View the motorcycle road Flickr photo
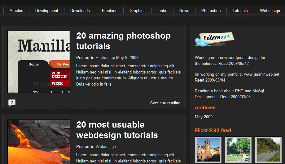The height and width of the screenshot is (164, 285). [x=268, y=150]
